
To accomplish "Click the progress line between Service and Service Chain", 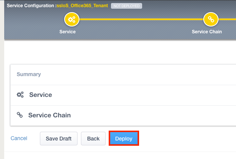I will (140, 19).
